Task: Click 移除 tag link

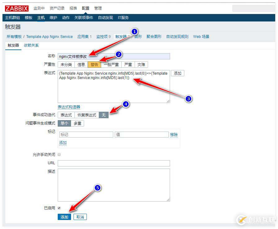Action: [174, 135]
